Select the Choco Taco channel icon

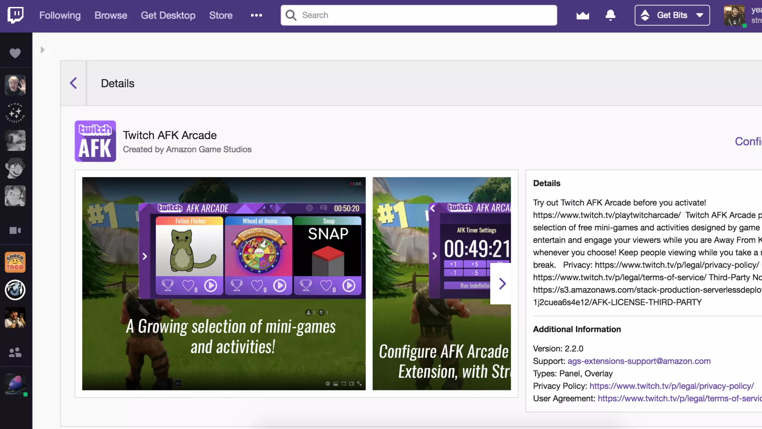[15, 262]
